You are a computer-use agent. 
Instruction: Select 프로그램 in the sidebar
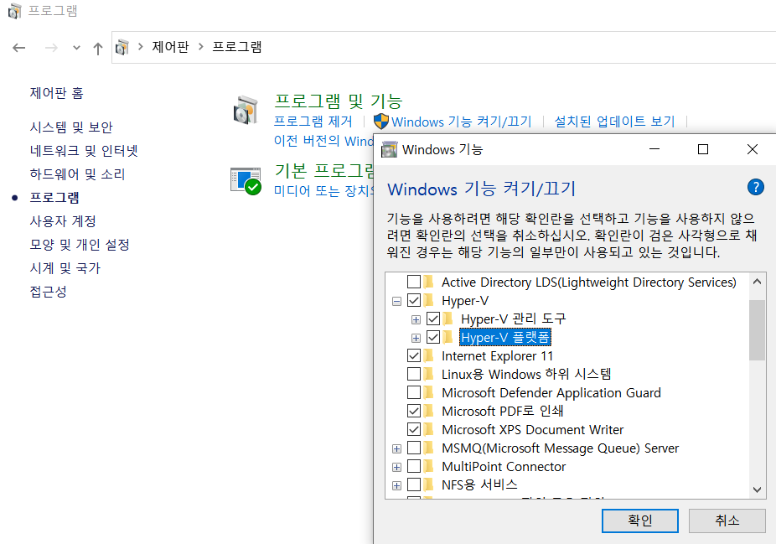(54, 198)
